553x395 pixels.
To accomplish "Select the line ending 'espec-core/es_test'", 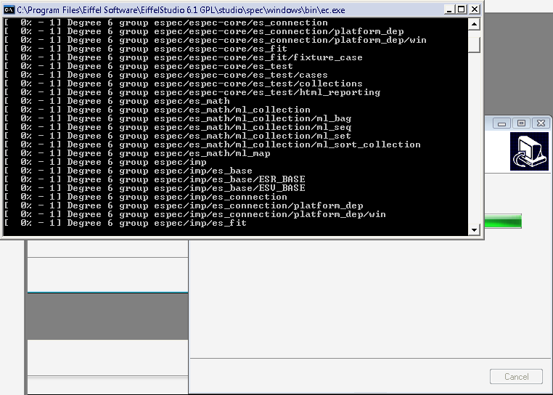I will pyautogui.click(x=149, y=66).
